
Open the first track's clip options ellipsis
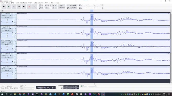pos(168,14)
